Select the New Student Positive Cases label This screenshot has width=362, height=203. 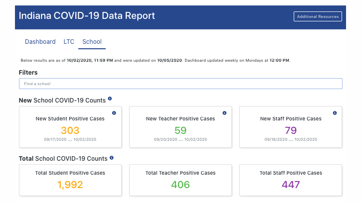[x=70, y=119]
